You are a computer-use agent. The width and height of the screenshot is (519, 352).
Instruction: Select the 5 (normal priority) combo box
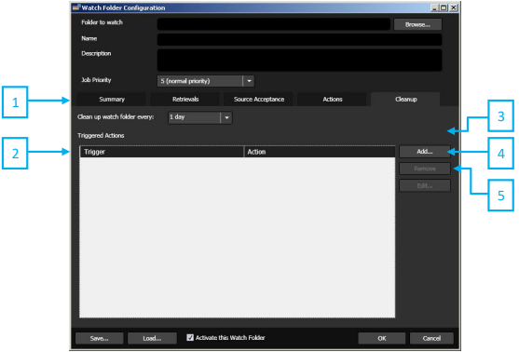click(206, 81)
